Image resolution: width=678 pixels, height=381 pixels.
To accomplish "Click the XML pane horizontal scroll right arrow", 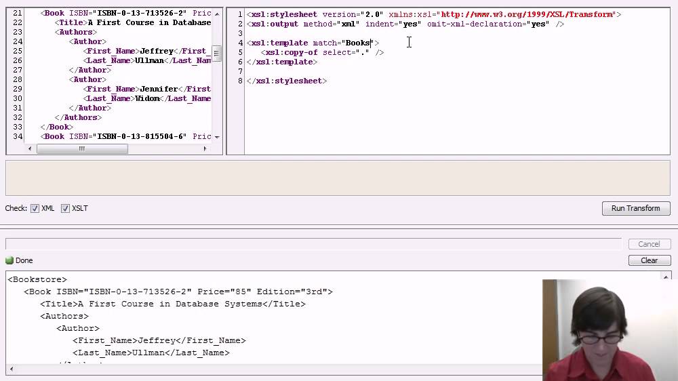I will (205, 148).
